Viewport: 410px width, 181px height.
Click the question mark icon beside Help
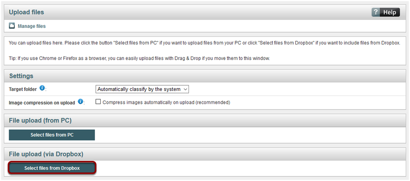(376, 12)
